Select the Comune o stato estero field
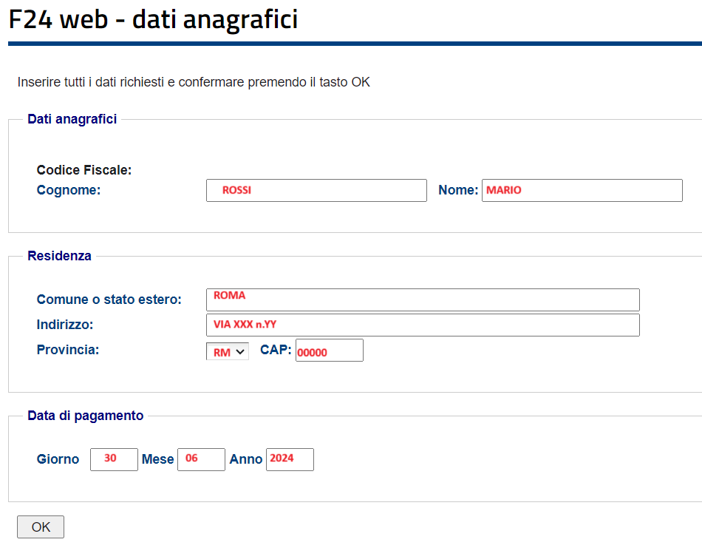Image resolution: width=702 pixels, height=548 pixels. click(423, 300)
